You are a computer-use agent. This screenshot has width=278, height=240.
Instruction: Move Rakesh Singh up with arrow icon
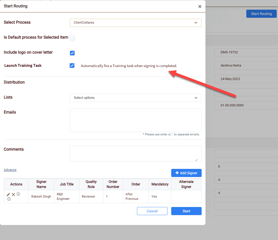[18, 194]
